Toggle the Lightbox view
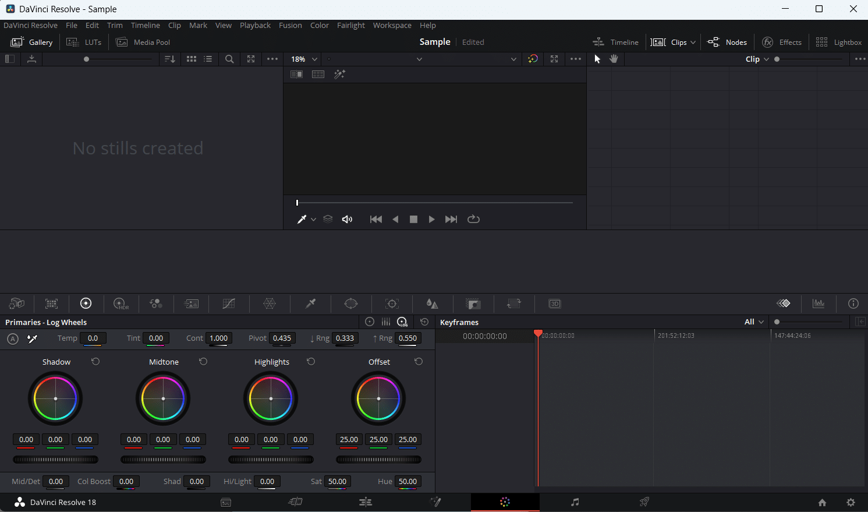Image resolution: width=868 pixels, height=512 pixels. click(x=838, y=42)
